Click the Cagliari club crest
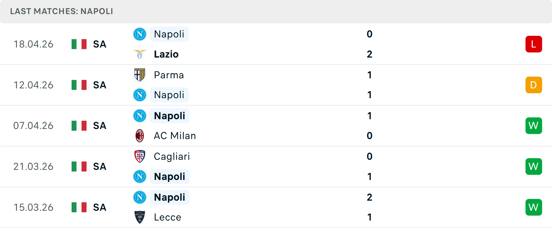 point(140,157)
